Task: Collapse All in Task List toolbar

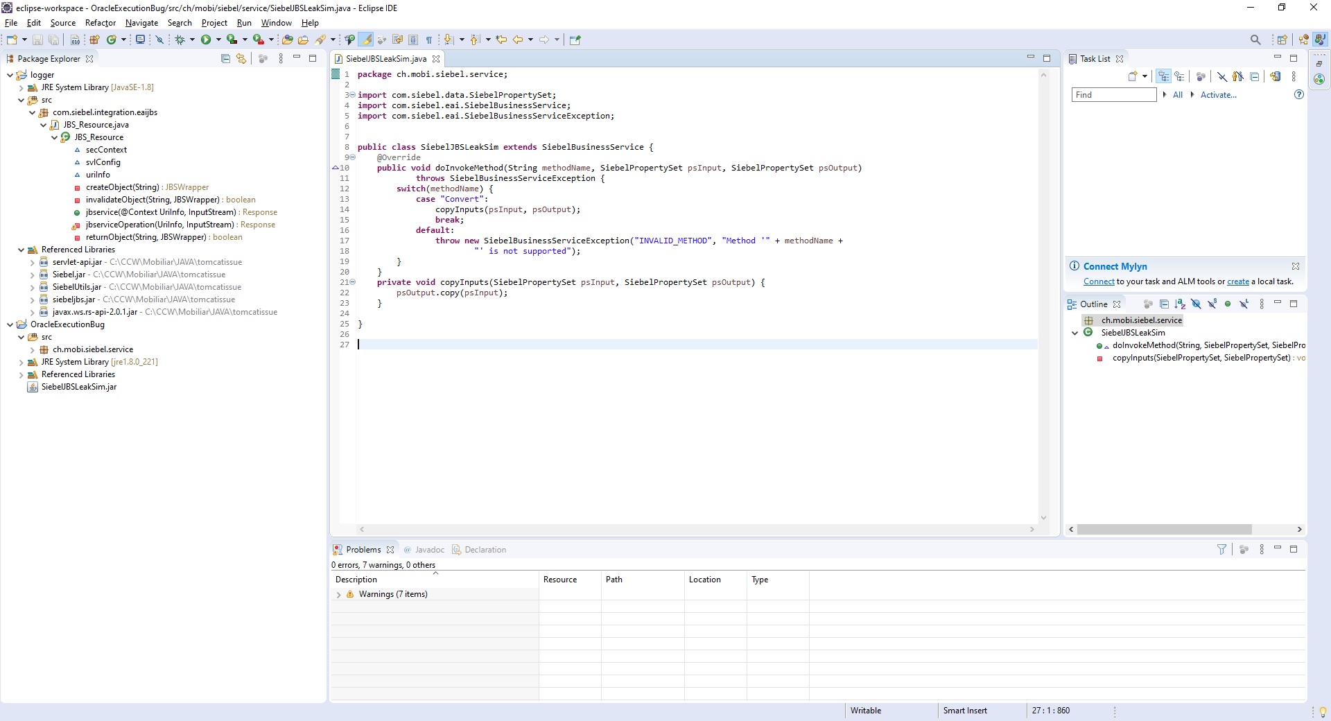Action: 1254,76
